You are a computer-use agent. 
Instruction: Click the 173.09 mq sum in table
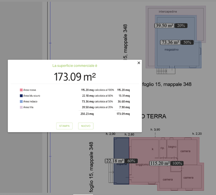coord(123,114)
